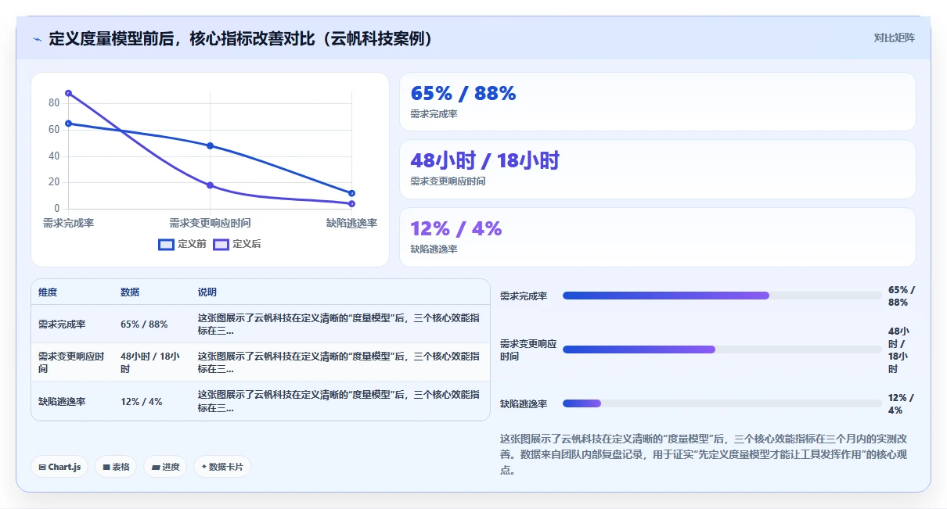947x509 pixels.
Task: Click chart x-axis label 缺陷逃逸率
Action: pos(351,224)
